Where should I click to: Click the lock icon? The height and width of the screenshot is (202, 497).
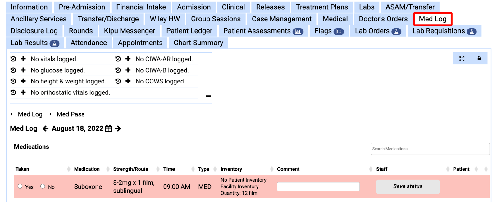(x=479, y=58)
